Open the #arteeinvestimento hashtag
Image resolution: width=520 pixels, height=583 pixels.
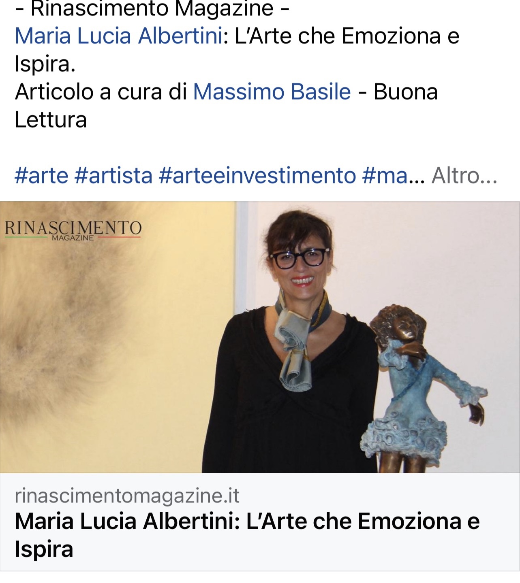pos(257,176)
